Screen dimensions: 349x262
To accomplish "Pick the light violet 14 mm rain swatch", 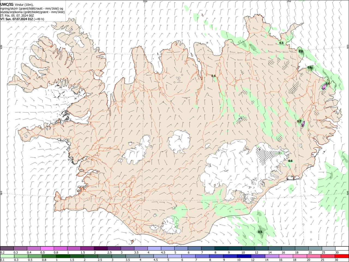I will [272, 256].
